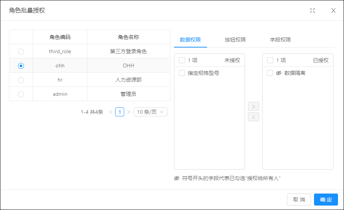Switch to the 按钮权限 tab
344x210 pixels.
coord(235,40)
